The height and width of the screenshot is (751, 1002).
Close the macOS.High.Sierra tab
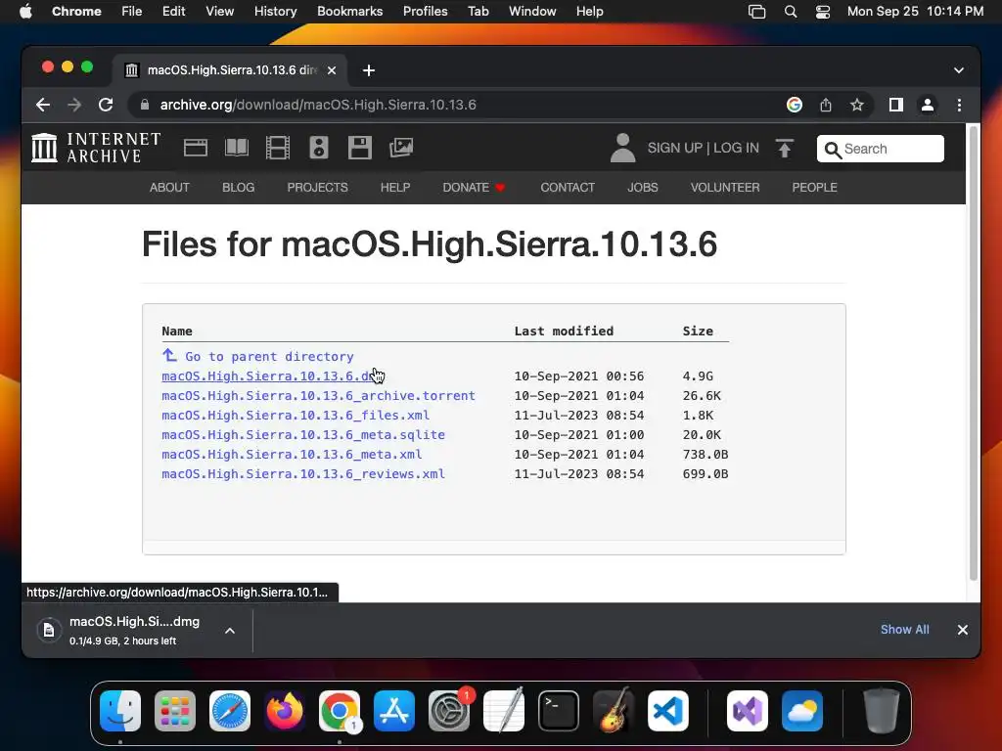point(332,70)
